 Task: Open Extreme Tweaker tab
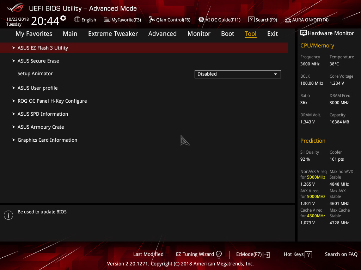[113, 34]
